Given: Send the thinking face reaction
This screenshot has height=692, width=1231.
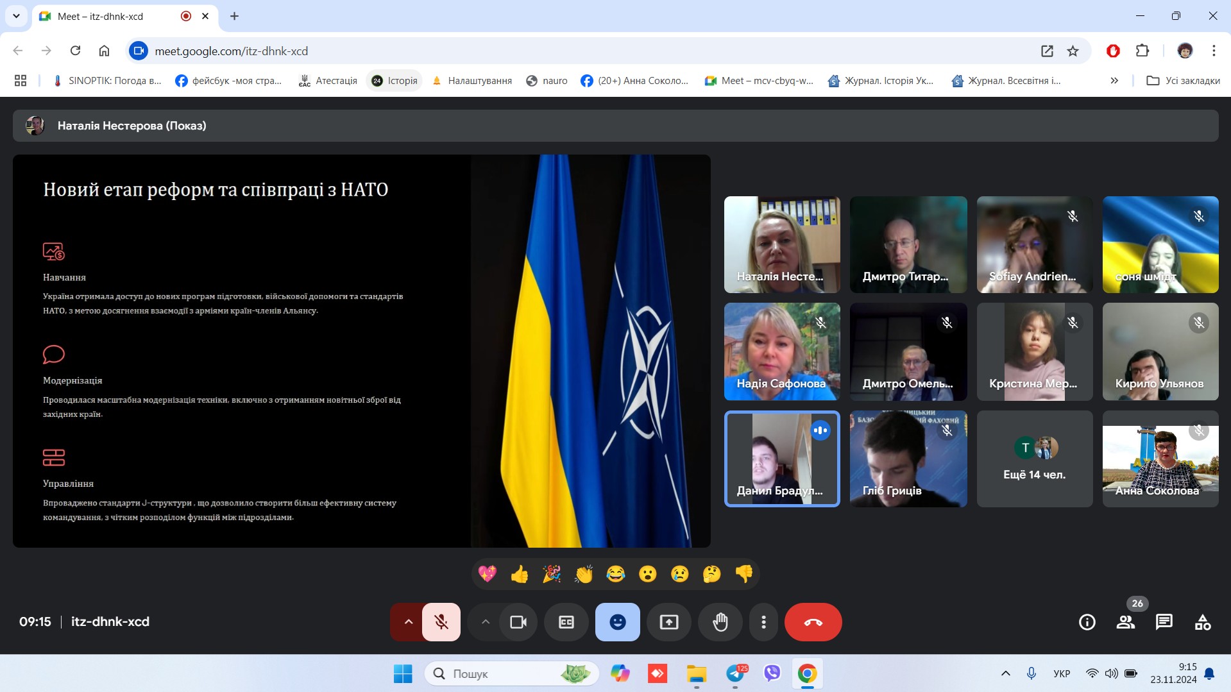Looking at the screenshot, I should 712,573.
